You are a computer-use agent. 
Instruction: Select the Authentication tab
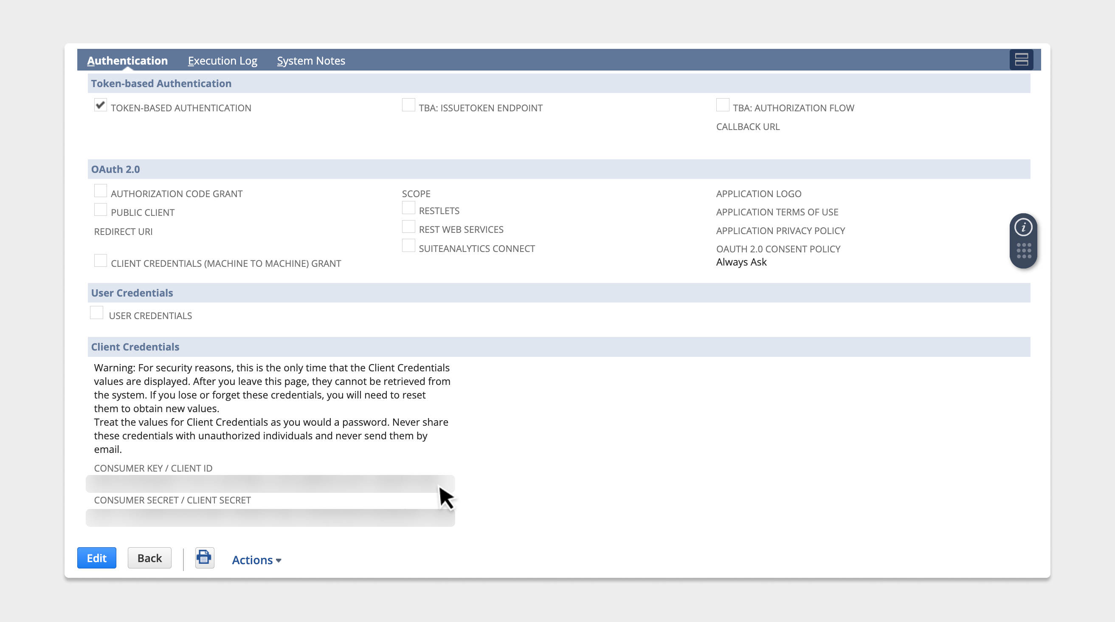coord(127,60)
